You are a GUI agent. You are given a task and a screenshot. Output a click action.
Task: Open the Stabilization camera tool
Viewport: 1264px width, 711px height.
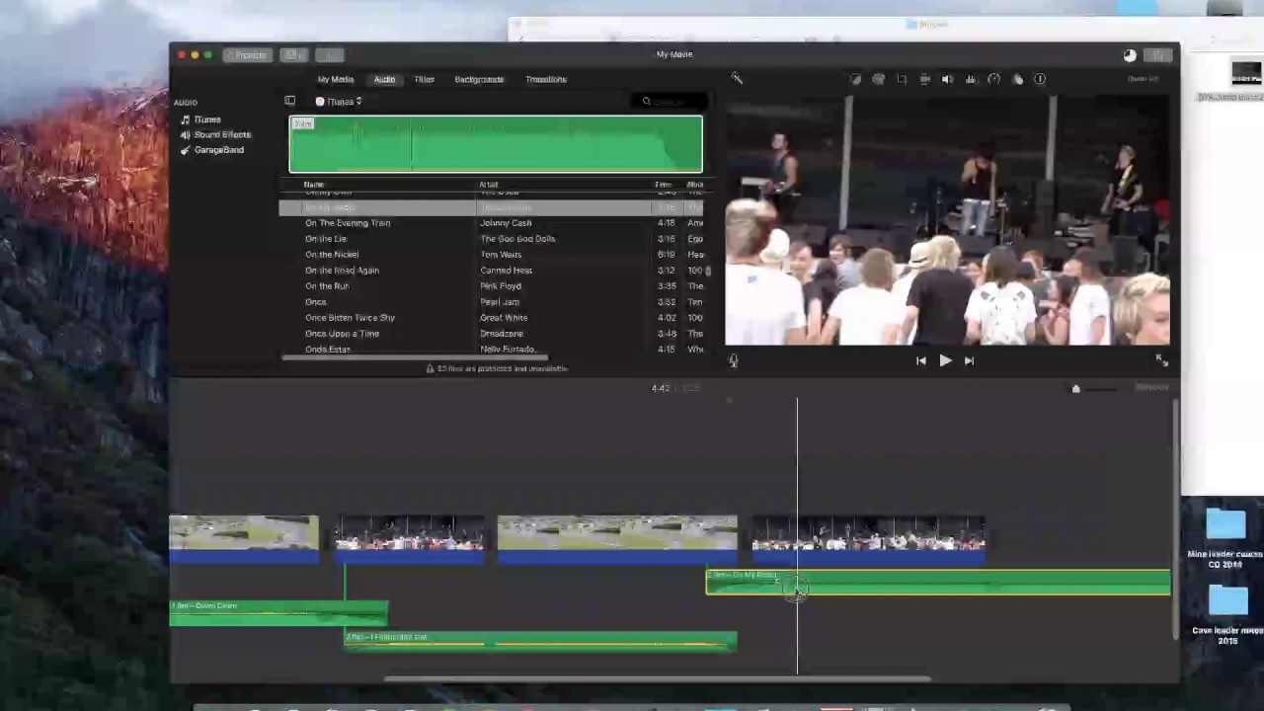tap(924, 79)
